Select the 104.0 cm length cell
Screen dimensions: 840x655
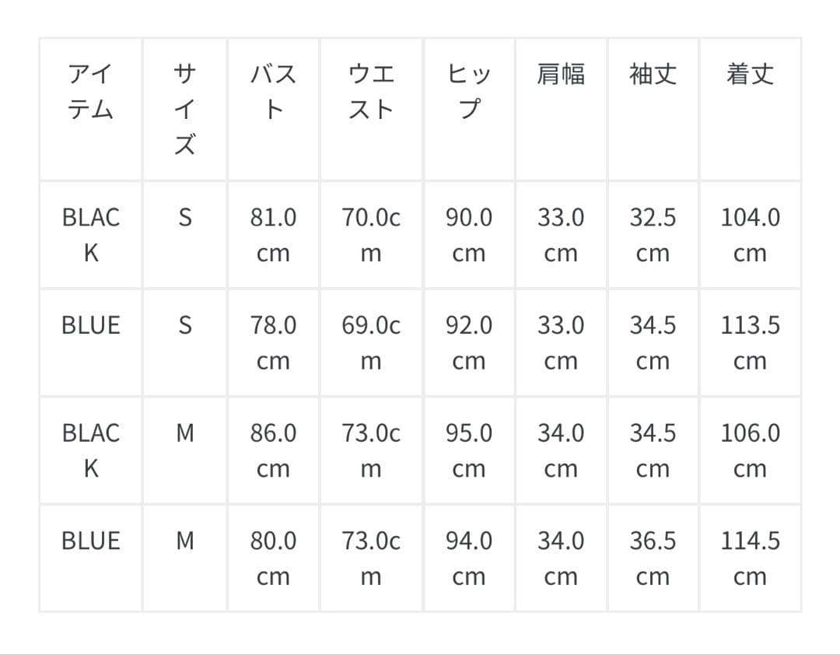(x=750, y=235)
